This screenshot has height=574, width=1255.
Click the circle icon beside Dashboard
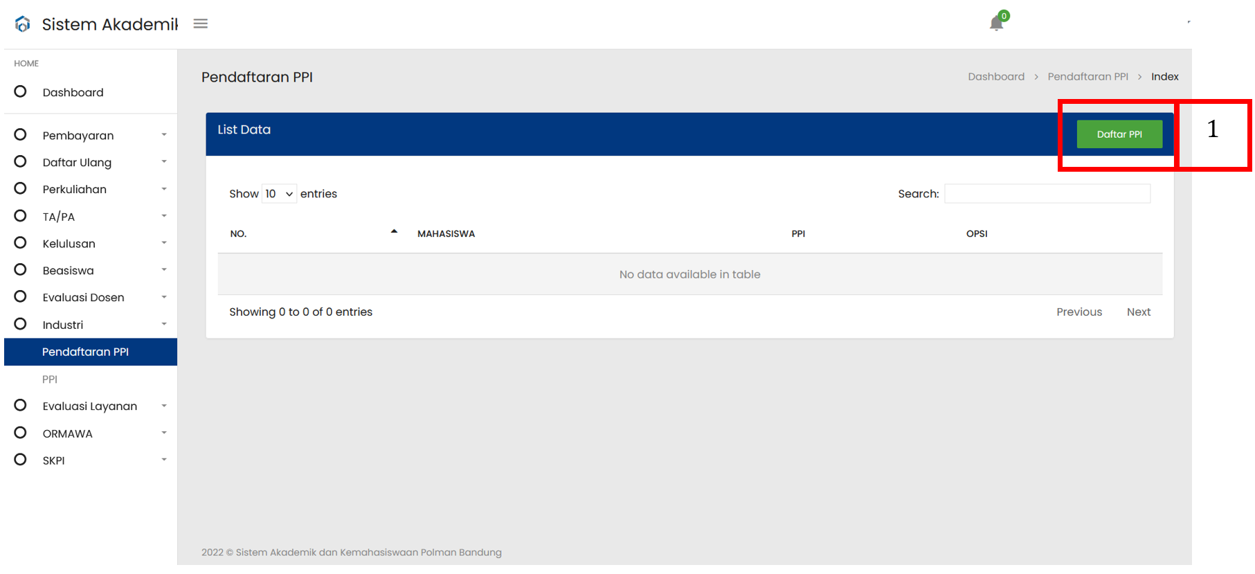click(x=20, y=91)
